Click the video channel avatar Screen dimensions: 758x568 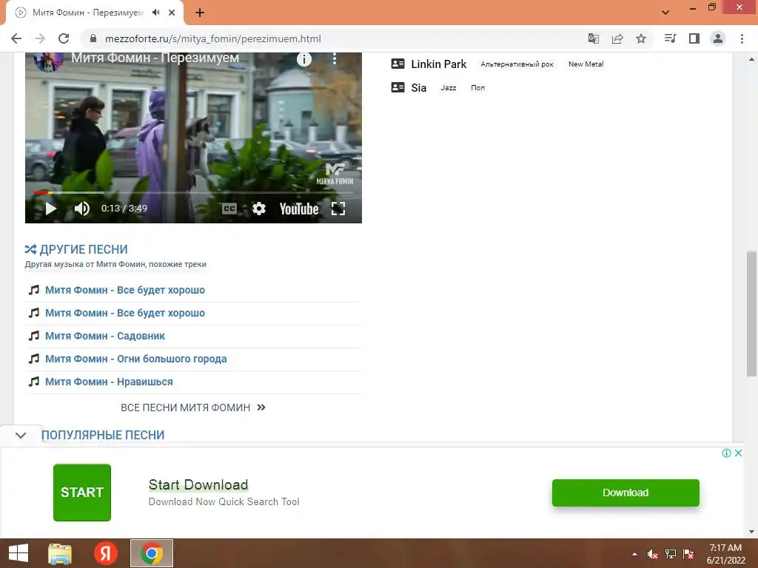pyautogui.click(x=48, y=61)
